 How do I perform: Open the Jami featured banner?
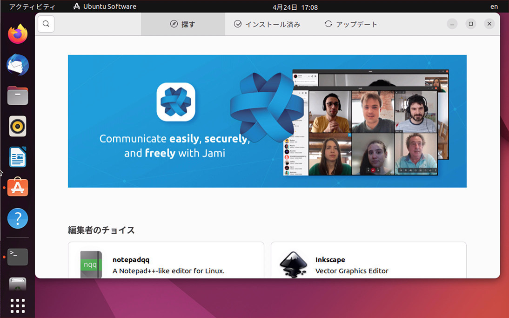pyautogui.click(x=267, y=121)
